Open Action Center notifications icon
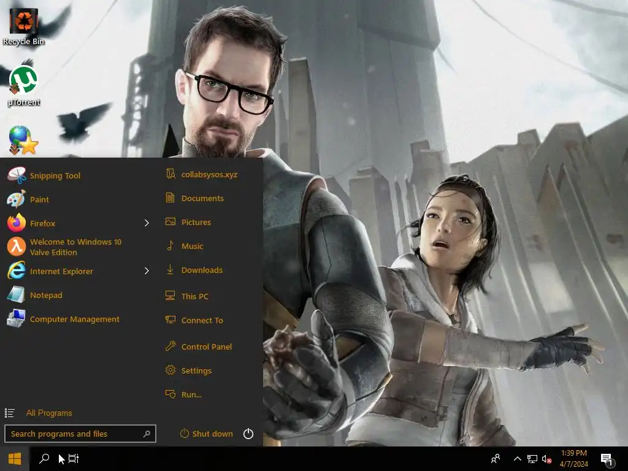This screenshot has width=628, height=471. click(x=607, y=459)
